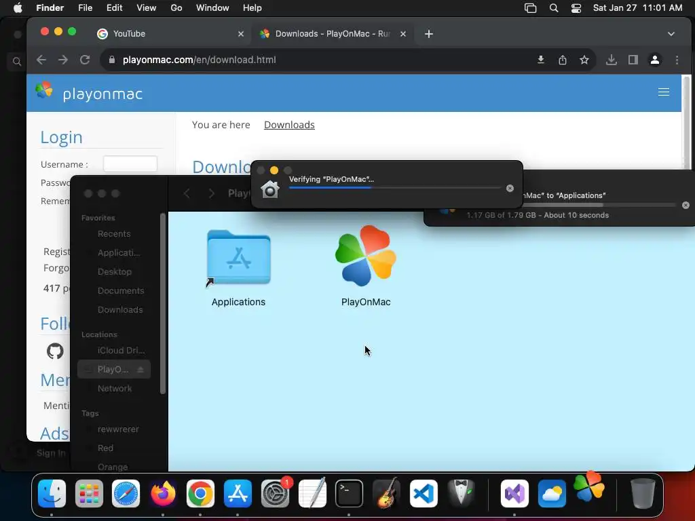Close the Downloads - PlayOnMac tab

click(403, 34)
